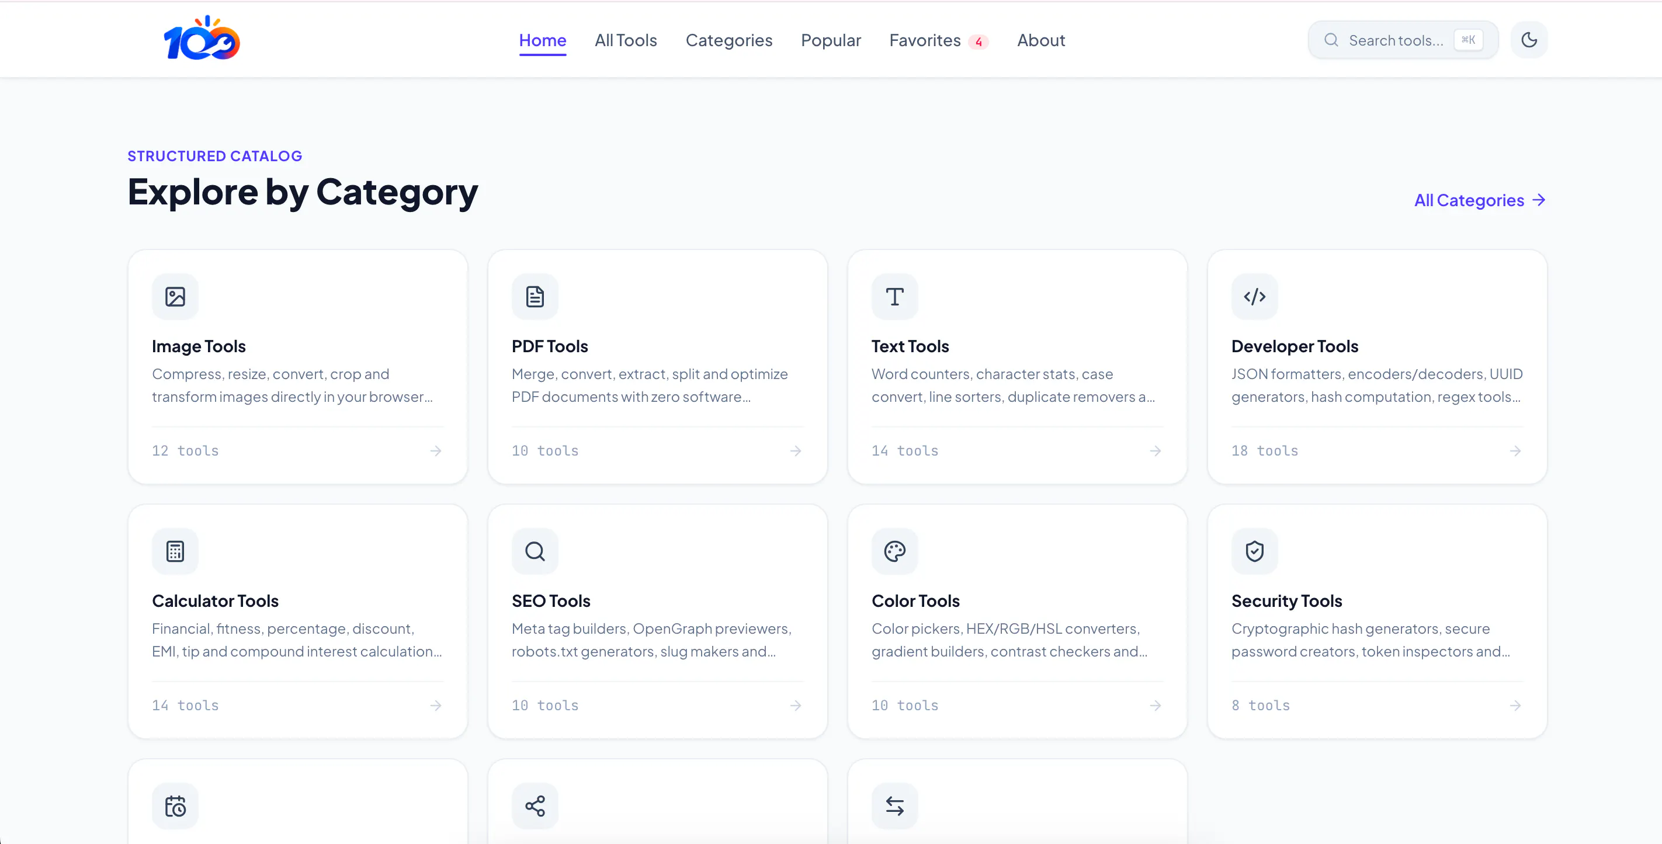Screen dimensions: 1662x844
Task: Click the magnifier icon in the search box
Action: click(1330, 40)
